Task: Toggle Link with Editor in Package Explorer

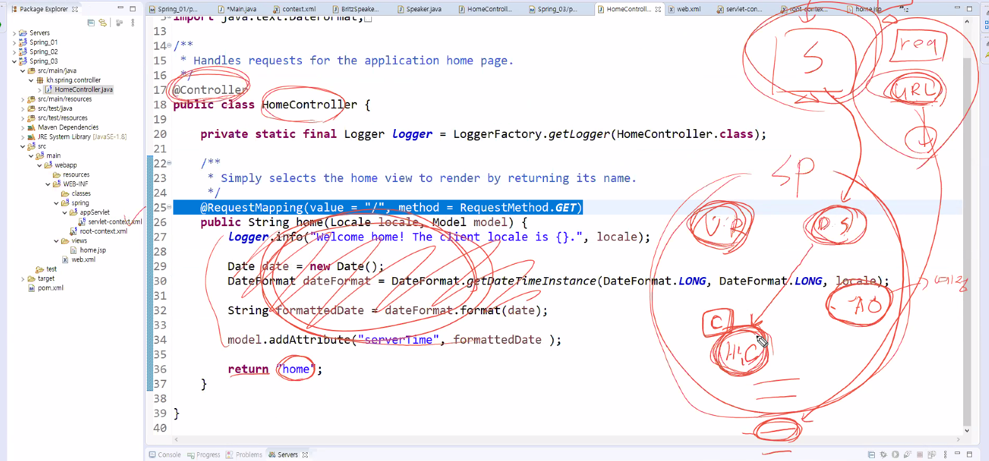Action: pyautogui.click(x=103, y=23)
